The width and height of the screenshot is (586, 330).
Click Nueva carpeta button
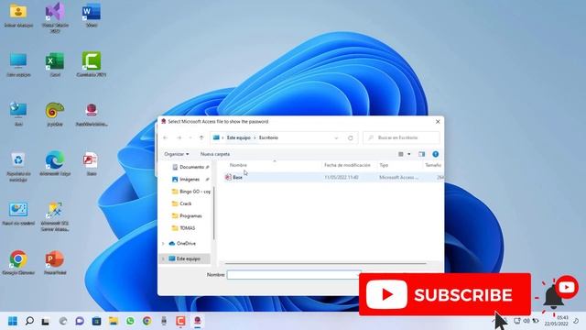215,154
